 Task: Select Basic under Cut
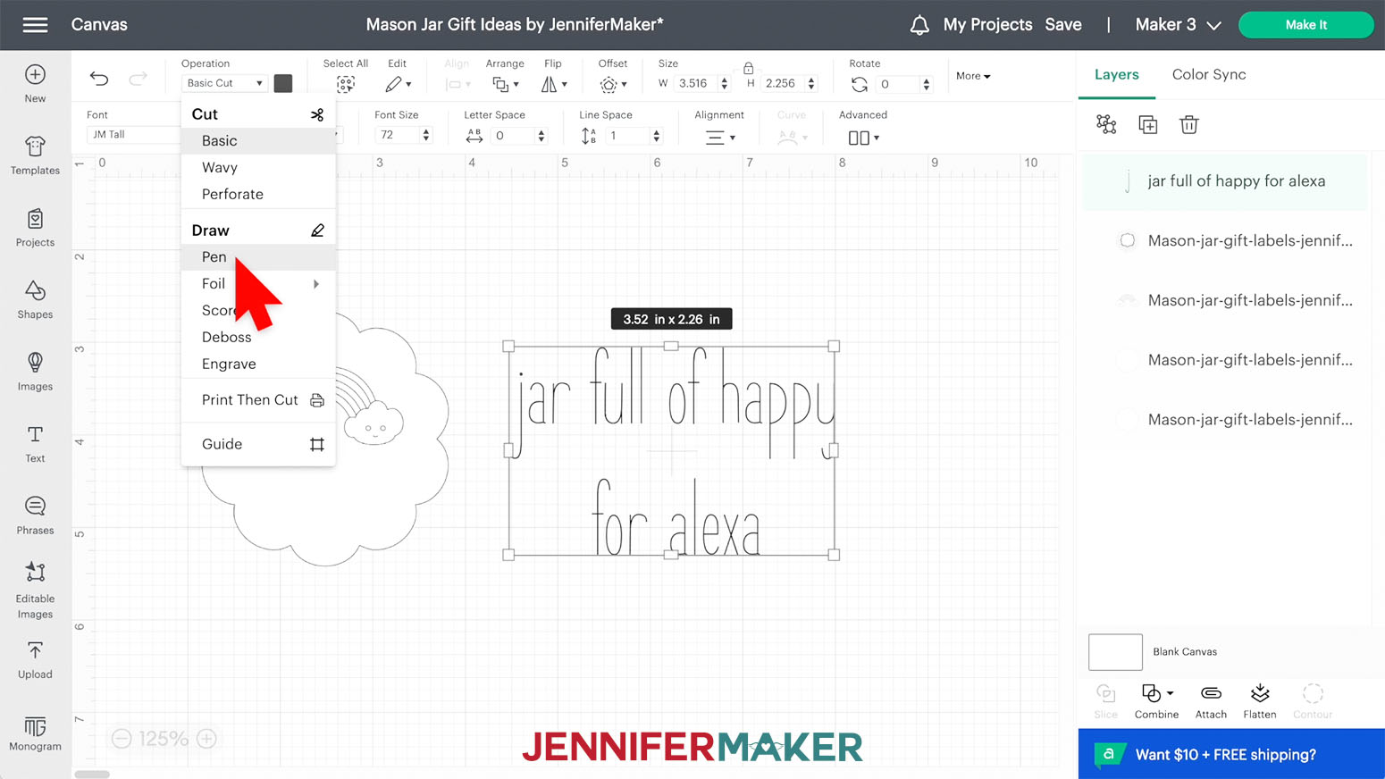258,141
